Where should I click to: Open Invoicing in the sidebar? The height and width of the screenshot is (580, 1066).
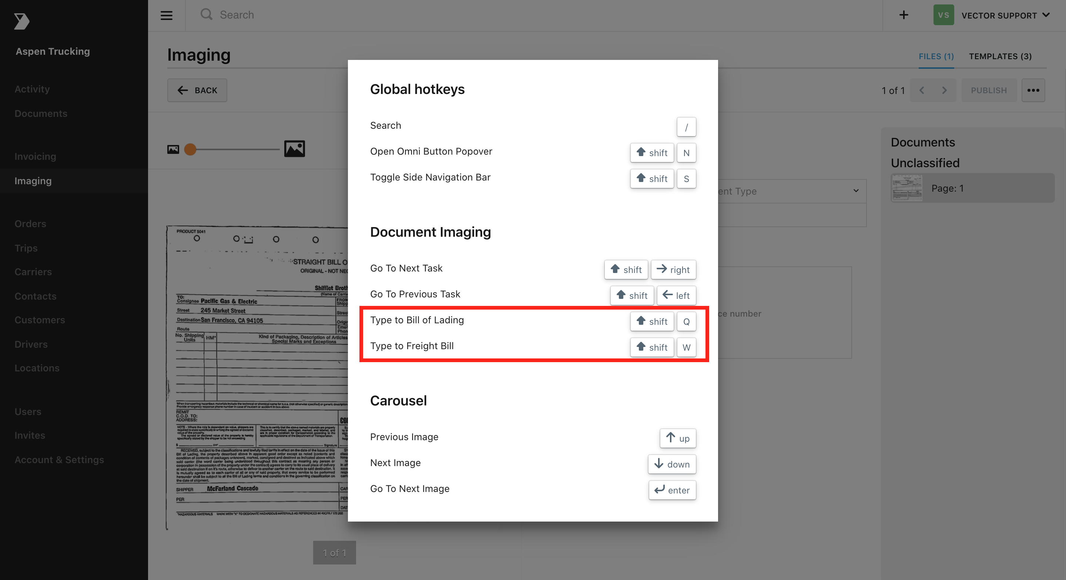click(x=35, y=156)
